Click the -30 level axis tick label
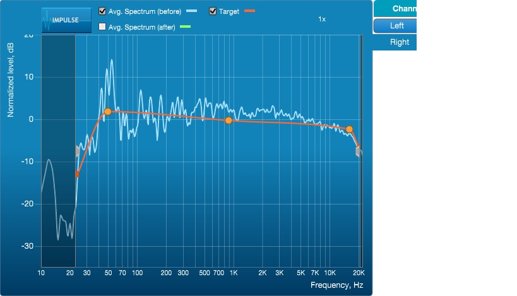The width and height of the screenshot is (517, 296). pyautogui.click(x=27, y=246)
